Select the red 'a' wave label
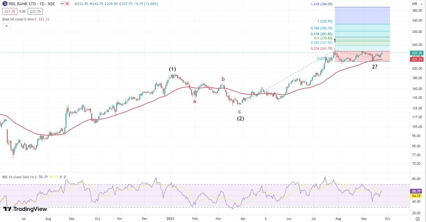The image size is (426, 222). (195, 101)
